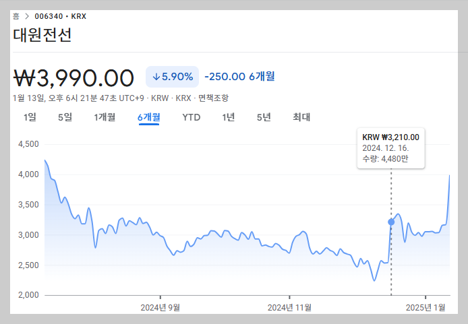The image size is (468, 324).
Task: Select the 6개월 range tab
Action: [x=149, y=117]
